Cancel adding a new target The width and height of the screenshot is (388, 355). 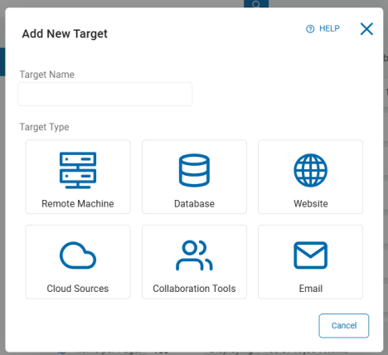click(344, 326)
